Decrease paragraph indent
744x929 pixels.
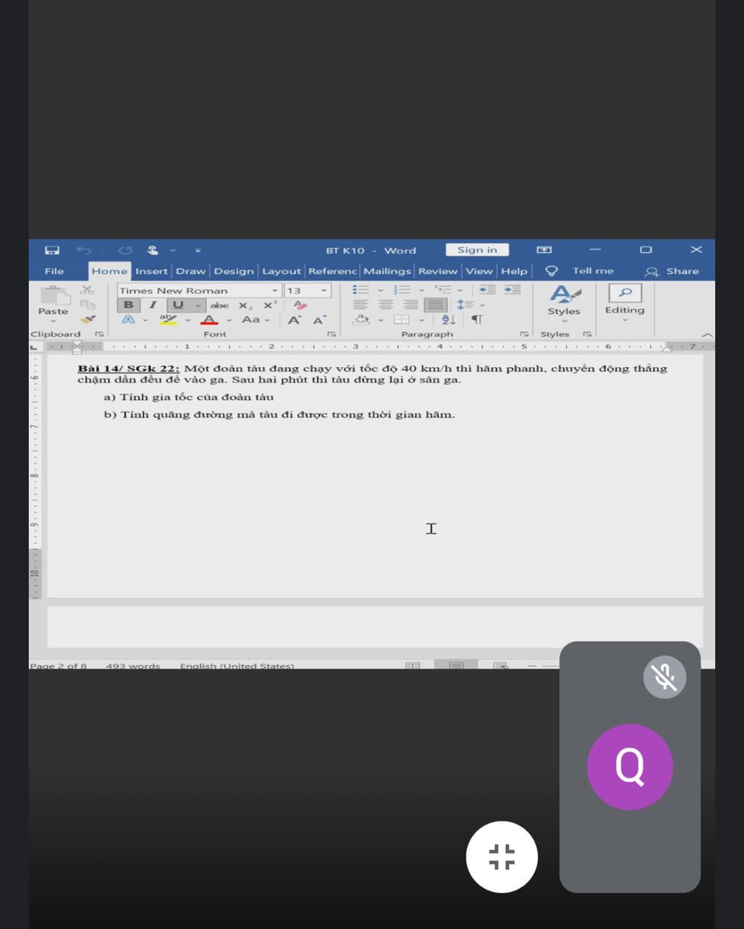click(488, 289)
